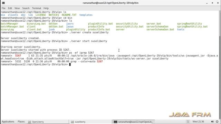Open the clock showing Wed 21:36
The image size is (221, 124).
tap(198, 122)
